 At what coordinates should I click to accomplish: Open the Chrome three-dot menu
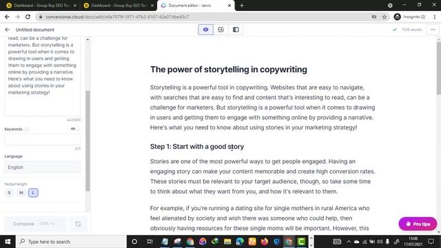[435, 17]
